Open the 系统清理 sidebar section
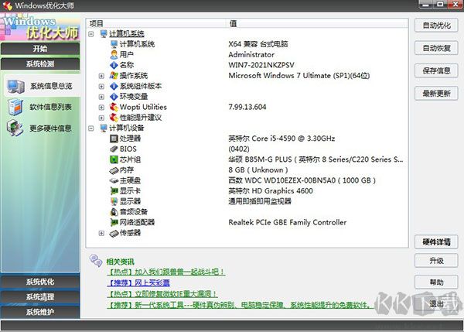The height and width of the screenshot is (332, 464). tap(40, 296)
